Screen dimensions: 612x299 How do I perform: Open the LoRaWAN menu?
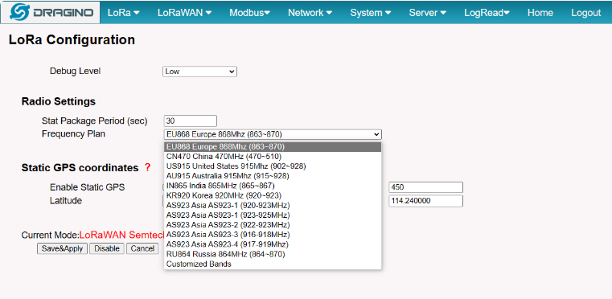pyautogui.click(x=185, y=13)
